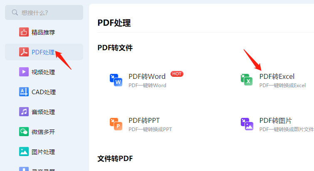Open the PDF转Word tool
Image resolution: width=314 pixels, height=171 pixels.
pos(147,76)
